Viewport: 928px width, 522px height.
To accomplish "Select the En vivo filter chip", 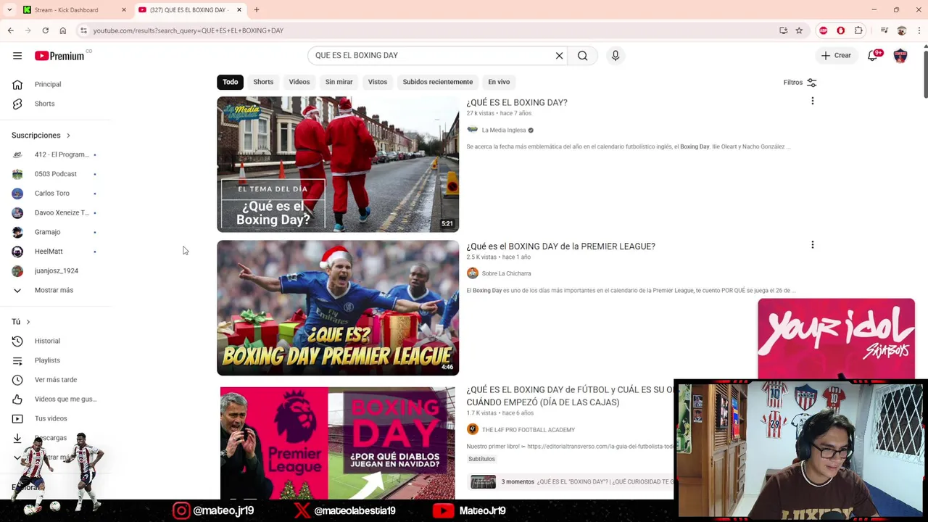I will 499,82.
